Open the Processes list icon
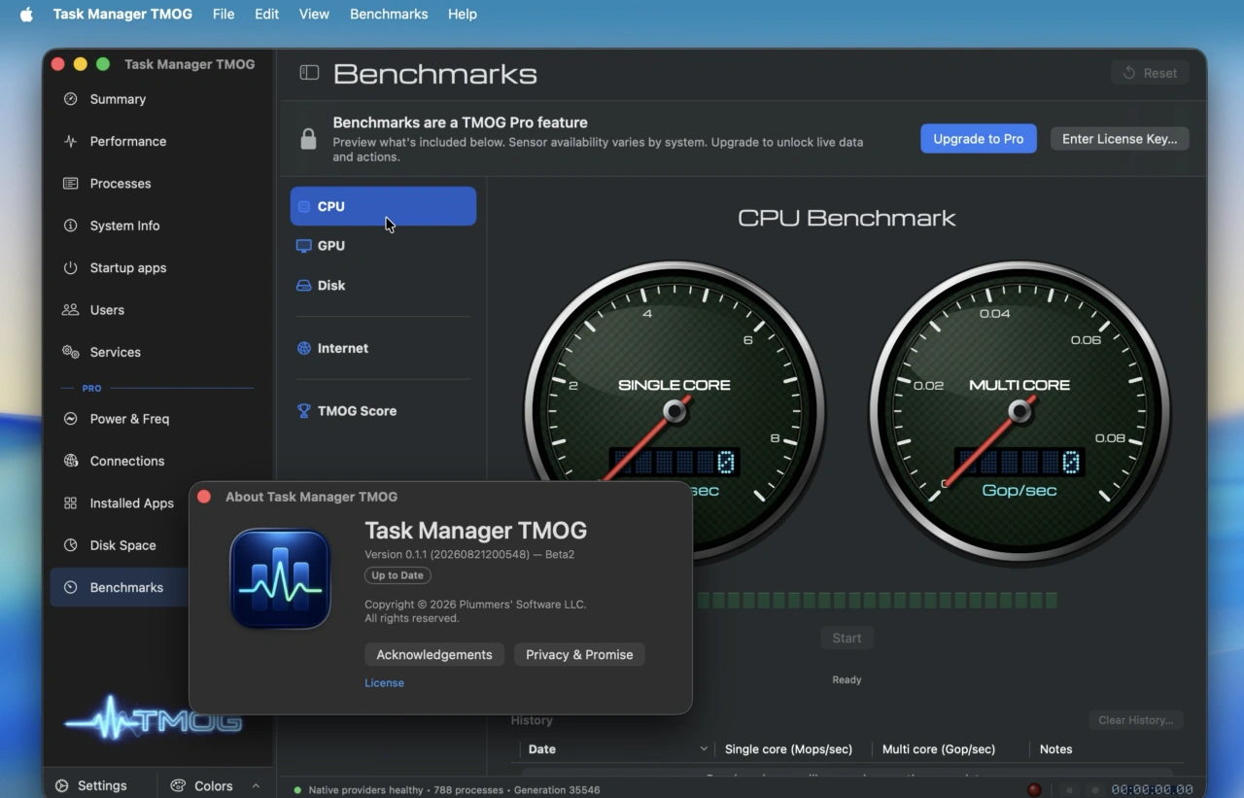Viewport: 1244px width, 798px height. [x=70, y=184]
